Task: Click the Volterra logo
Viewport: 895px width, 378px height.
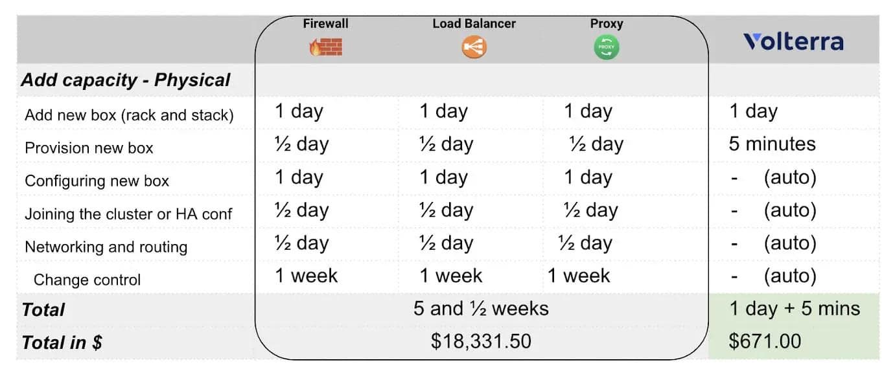Action: tap(793, 42)
